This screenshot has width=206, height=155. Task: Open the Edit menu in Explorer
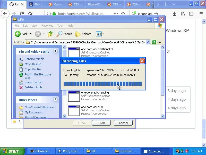click(x=25, y=26)
